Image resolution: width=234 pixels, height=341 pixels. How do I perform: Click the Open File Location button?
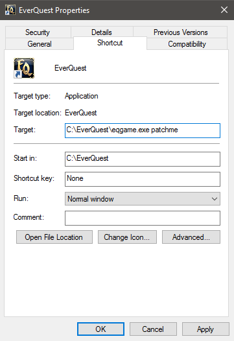tap(54, 237)
